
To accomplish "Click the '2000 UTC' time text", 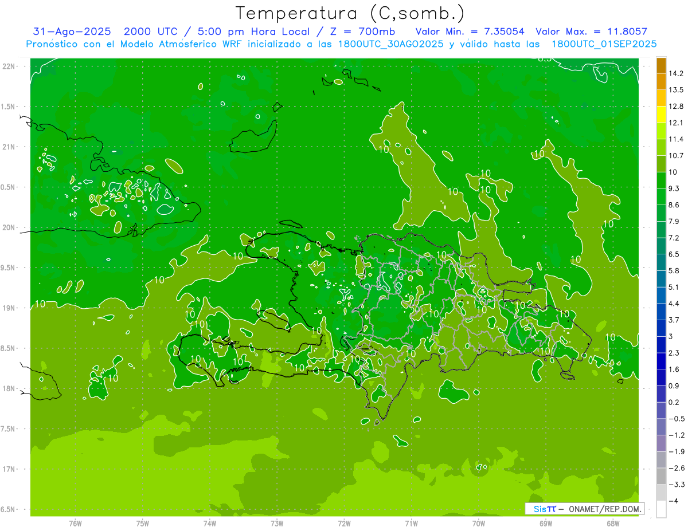I will click(150, 32).
